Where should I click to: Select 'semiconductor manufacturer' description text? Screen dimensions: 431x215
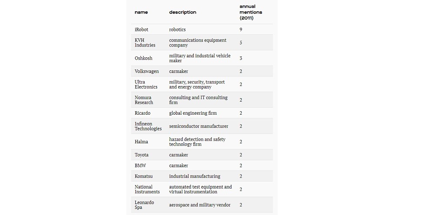[199, 126]
